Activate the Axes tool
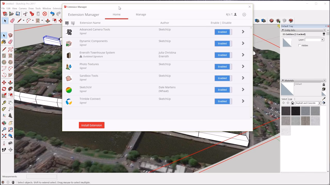 4,116
